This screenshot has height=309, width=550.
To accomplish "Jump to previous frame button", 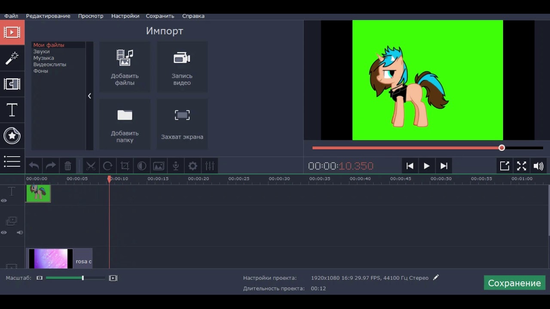I will (x=410, y=166).
